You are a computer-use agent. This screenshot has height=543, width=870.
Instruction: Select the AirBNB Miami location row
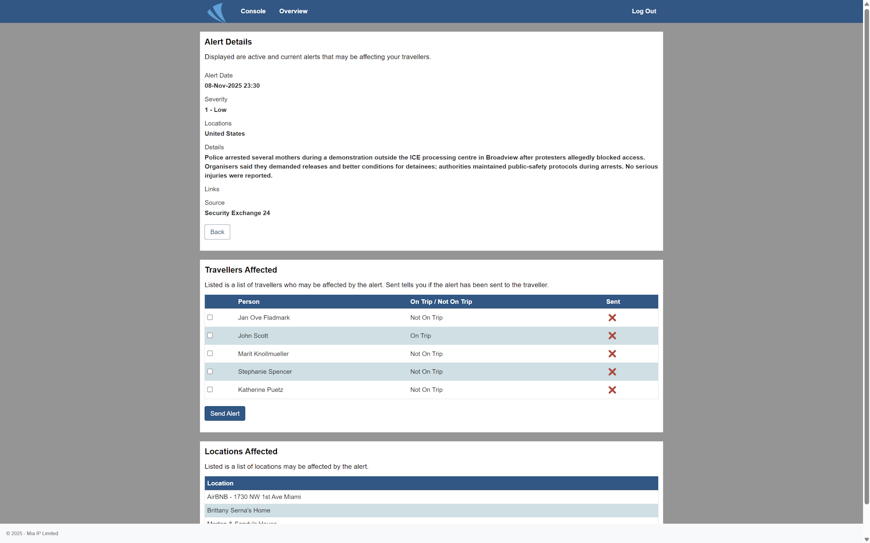[254, 496]
